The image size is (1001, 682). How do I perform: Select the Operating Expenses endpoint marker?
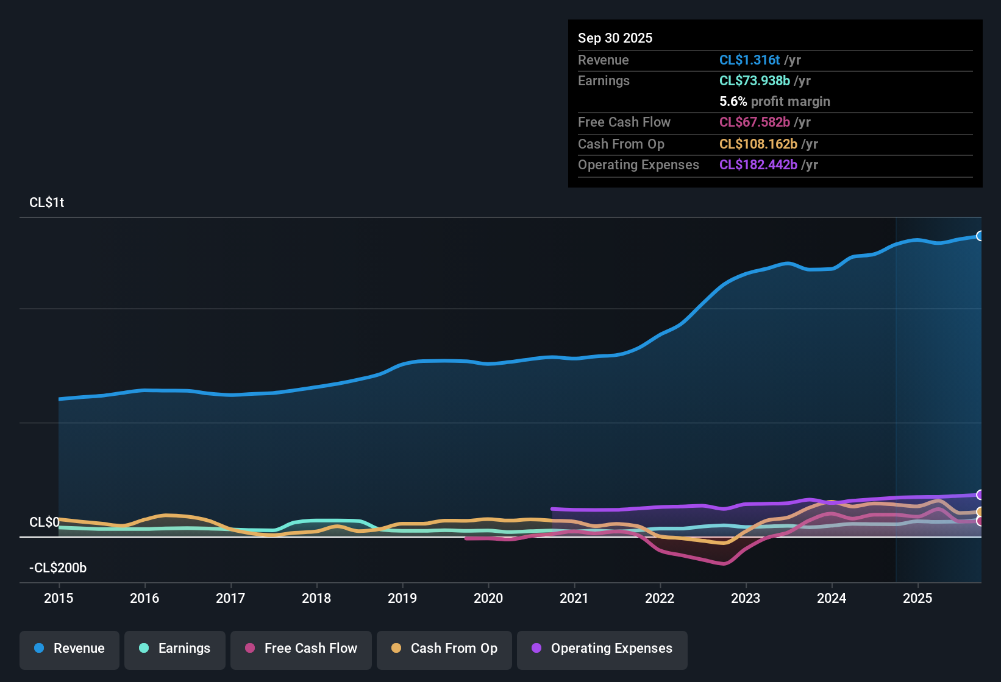click(x=980, y=495)
